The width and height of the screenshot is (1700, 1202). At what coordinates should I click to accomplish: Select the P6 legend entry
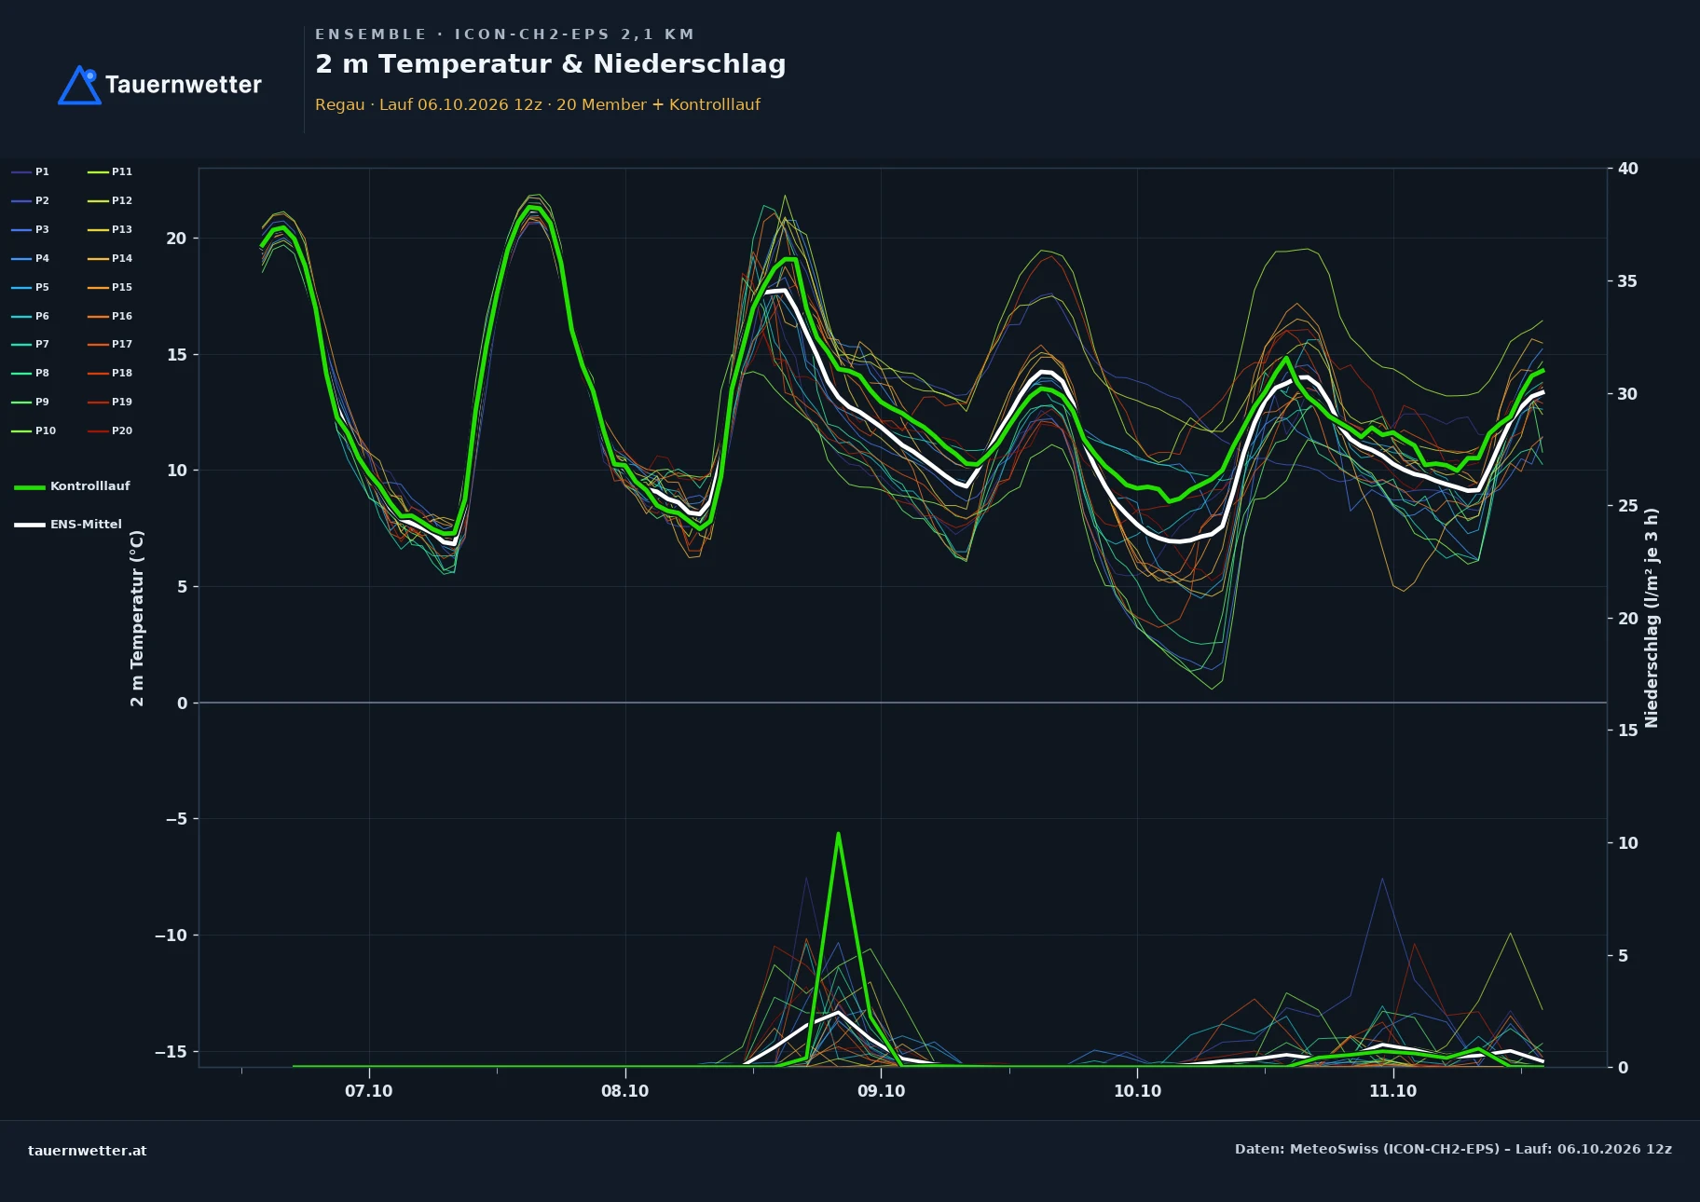click(31, 316)
